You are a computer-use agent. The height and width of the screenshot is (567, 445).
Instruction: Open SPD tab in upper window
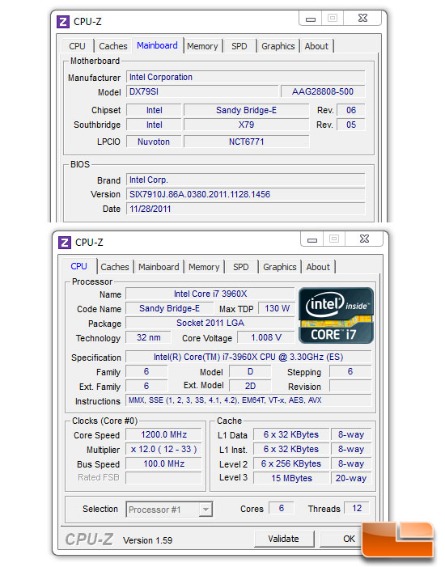[239, 46]
